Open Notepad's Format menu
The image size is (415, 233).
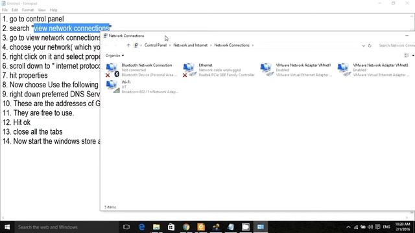(28, 10)
